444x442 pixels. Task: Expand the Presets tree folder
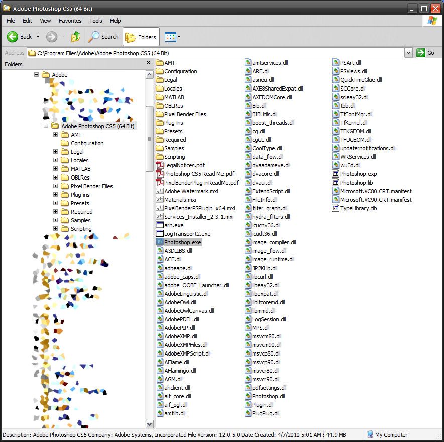[x=55, y=203]
